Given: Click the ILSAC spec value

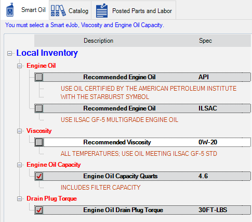Looking at the screenshot, I should 208,108.
